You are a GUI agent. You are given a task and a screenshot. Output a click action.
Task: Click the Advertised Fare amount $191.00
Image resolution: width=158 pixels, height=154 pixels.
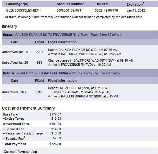(55, 124)
